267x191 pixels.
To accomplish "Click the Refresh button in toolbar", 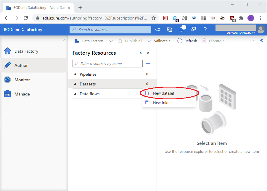I will pos(187,41).
